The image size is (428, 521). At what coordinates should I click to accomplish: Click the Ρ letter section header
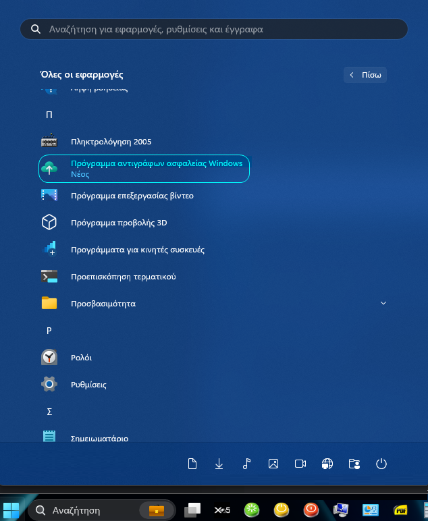tap(49, 331)
